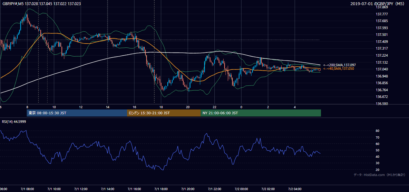Click bottom time label 7/2 02:00
Viewport: 409px width, 192px height.
268,189
